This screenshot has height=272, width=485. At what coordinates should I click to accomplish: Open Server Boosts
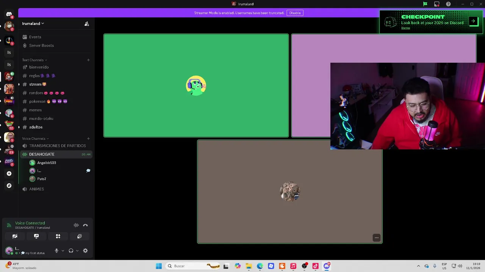click(x=56, y=45)
